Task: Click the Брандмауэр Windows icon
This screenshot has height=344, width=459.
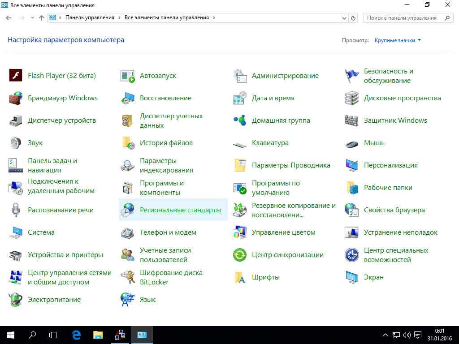Action: 16,98
